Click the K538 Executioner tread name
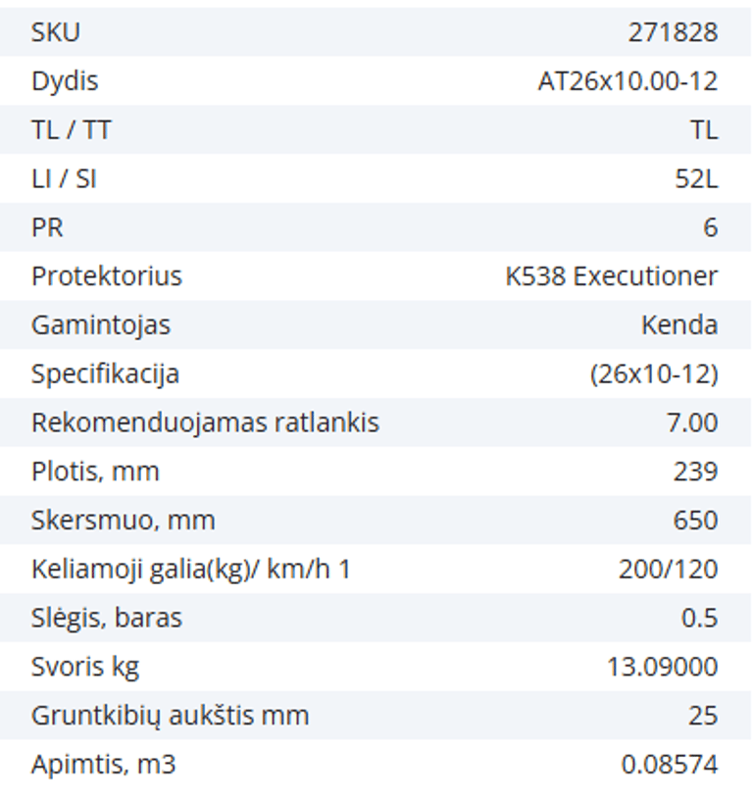 (611, 276)
